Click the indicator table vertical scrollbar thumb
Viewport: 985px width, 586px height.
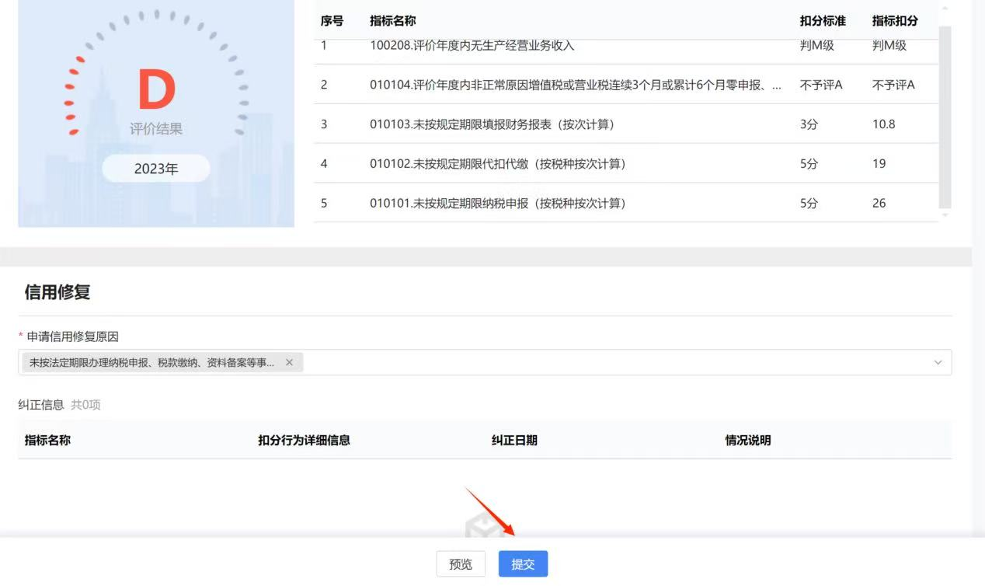(x=945, y=117)
